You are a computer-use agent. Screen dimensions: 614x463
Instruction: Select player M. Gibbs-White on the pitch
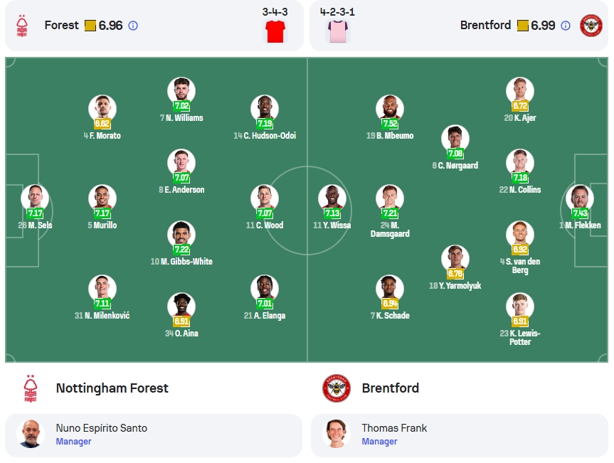point(181,243)
